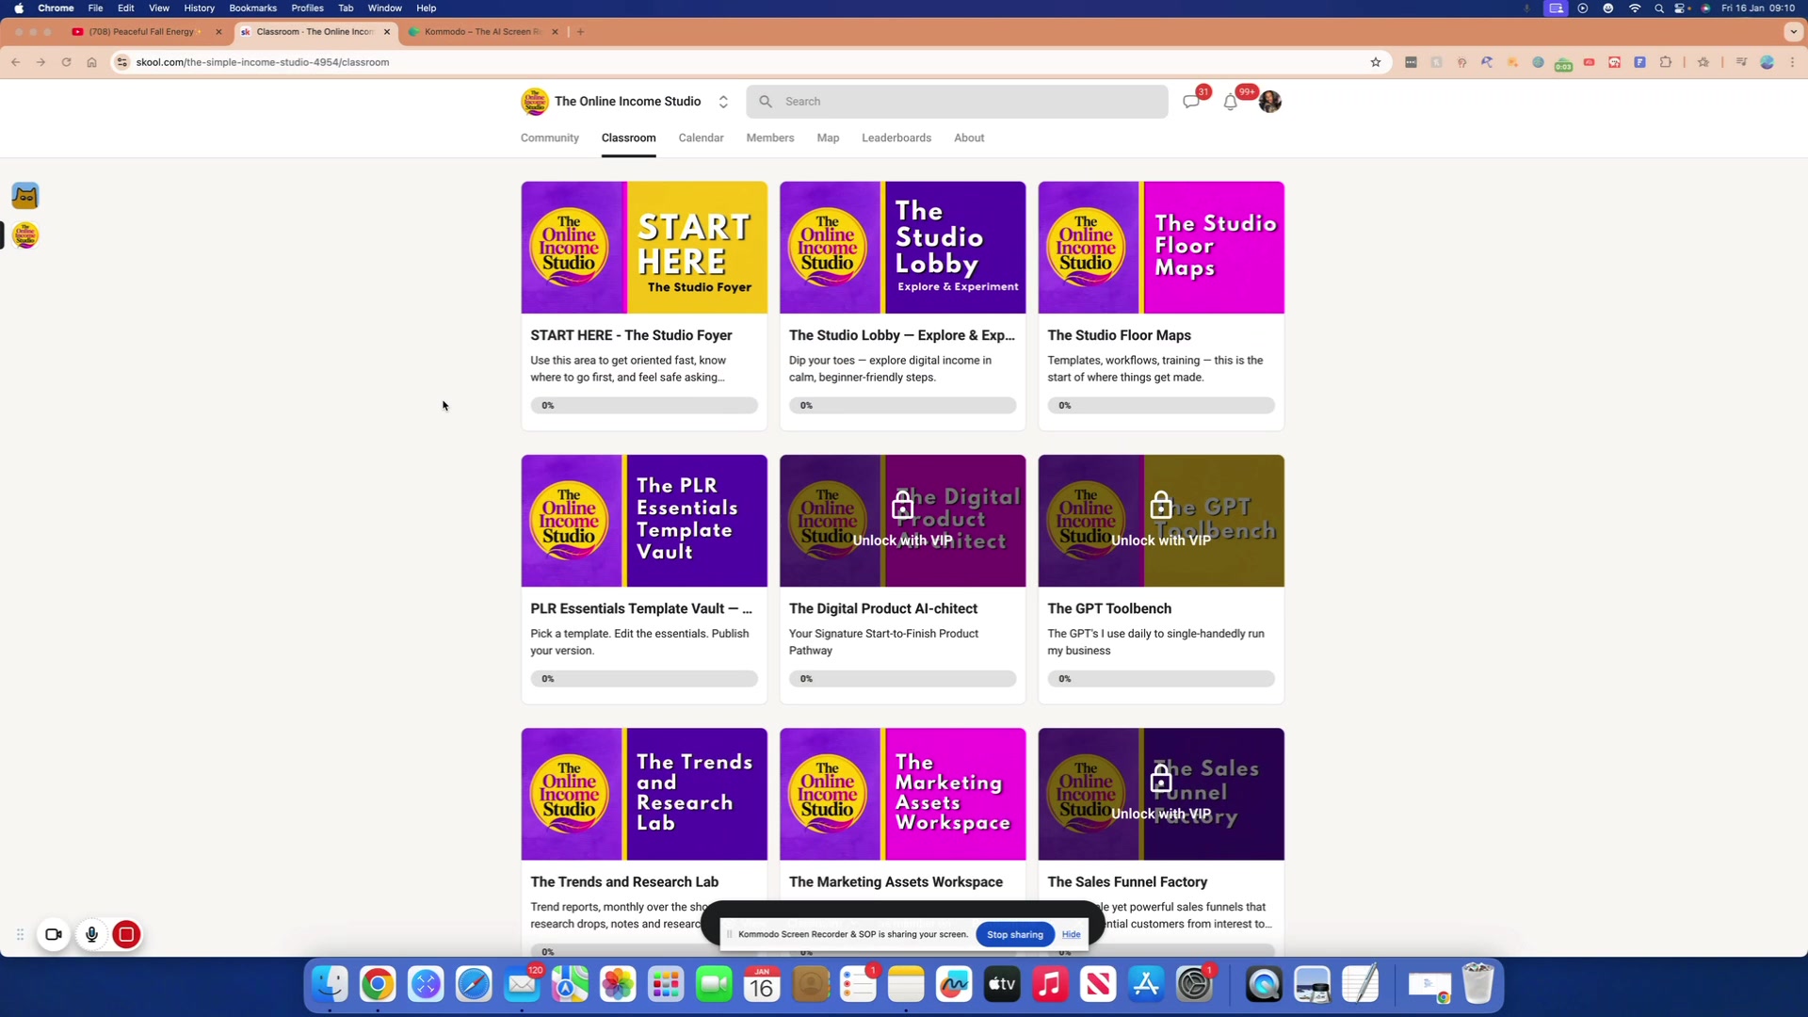Bookmark page with star icon
Screen dimensions: 1808x1017
pyautogui.click(x=1376, y=62)
